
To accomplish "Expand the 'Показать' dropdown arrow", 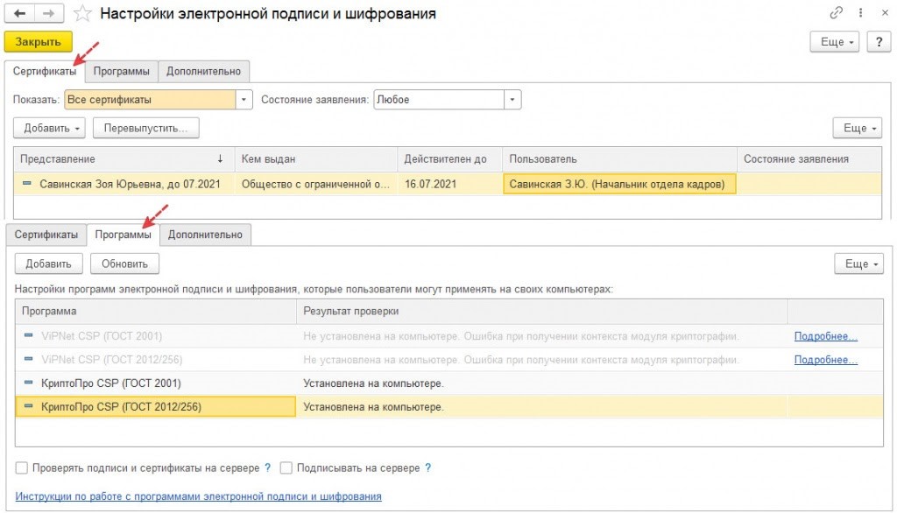I will [x=244, y=100].
